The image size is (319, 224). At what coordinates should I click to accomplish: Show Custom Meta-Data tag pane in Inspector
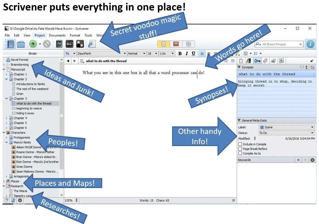pos(265,61)
